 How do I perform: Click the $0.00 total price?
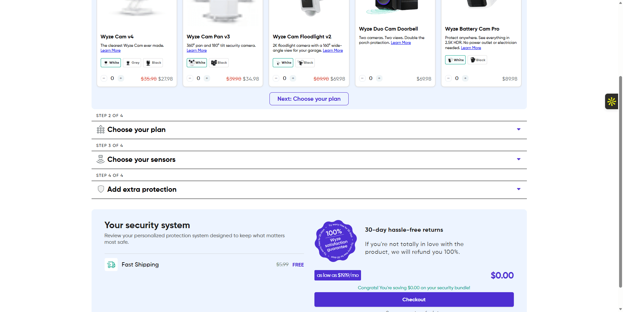[x=502, y=275]
